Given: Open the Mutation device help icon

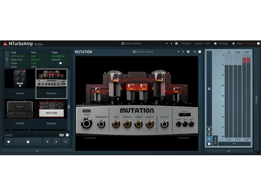Looking at the screenshot, I should [x=200, y=52].
